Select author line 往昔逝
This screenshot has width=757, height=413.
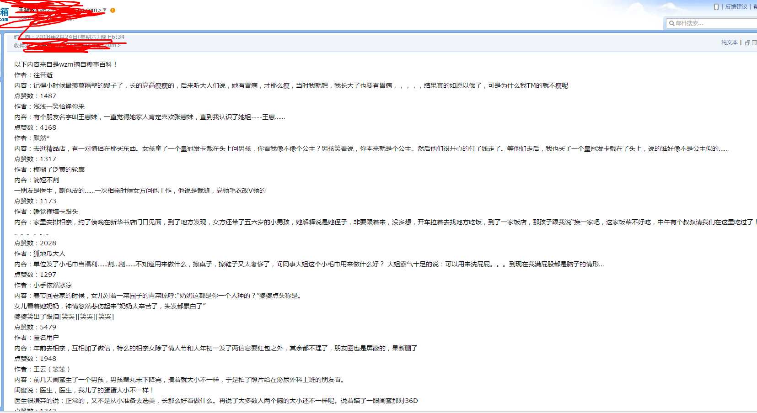tap(33, 75)
